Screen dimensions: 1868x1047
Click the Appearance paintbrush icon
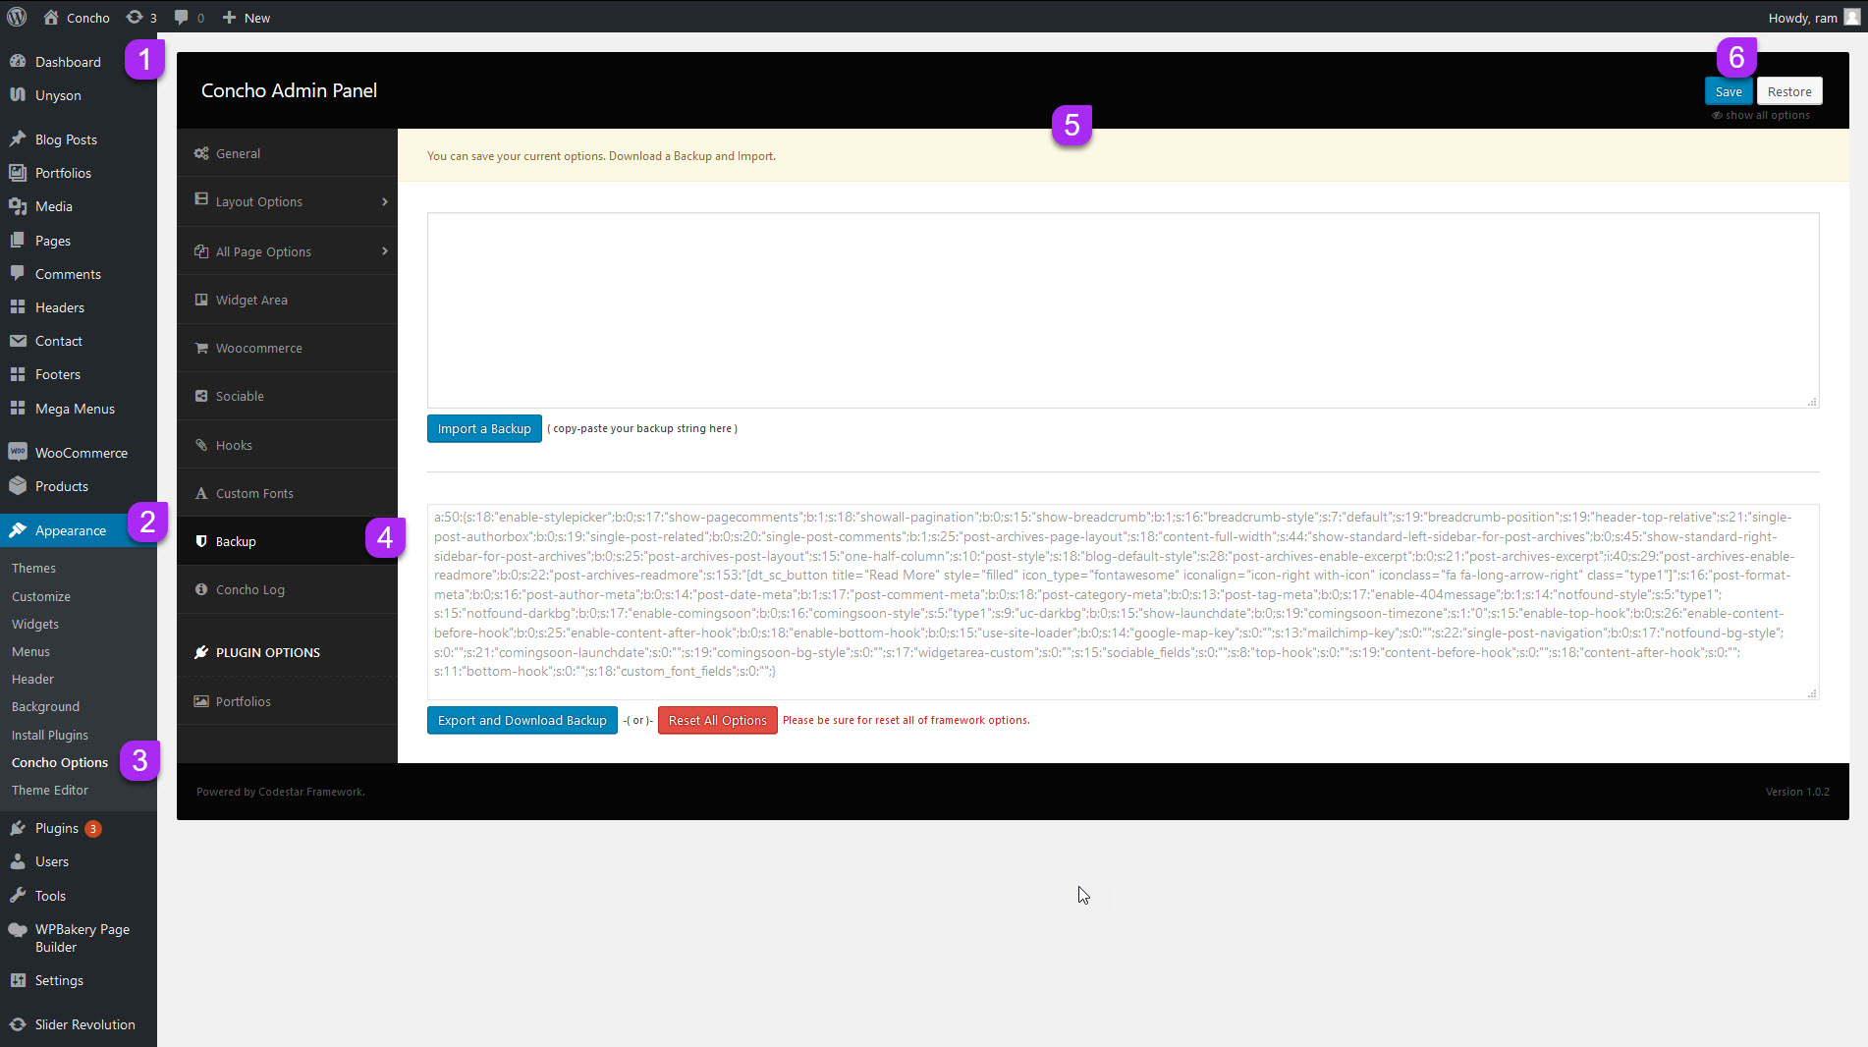[18, 529]
